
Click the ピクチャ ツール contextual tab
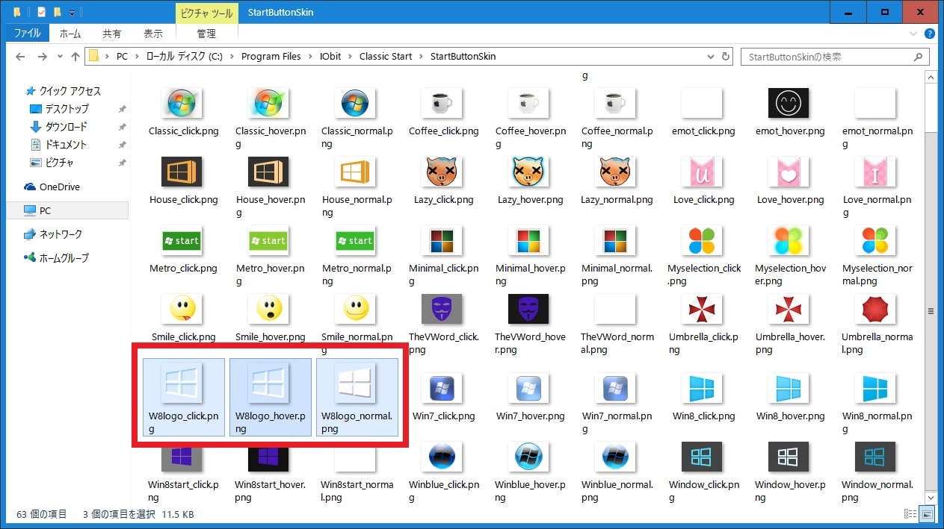coord(206,13)
